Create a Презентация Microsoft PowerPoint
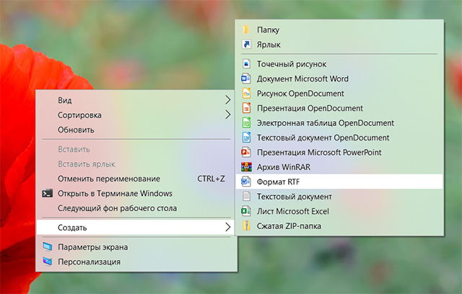462x294 pixels. 339,152
